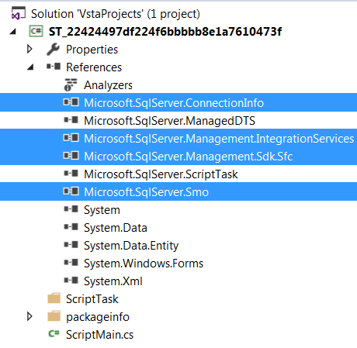
Task: Click the System.Data.Entity reference icon
Action: click(x=71, y=245)
